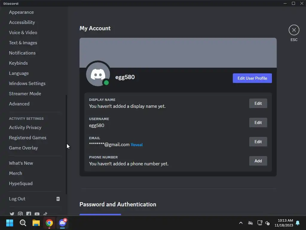Open Discord's Facebook social icon
This screenshot has width=306, height=230.
[x=29, y=214]
